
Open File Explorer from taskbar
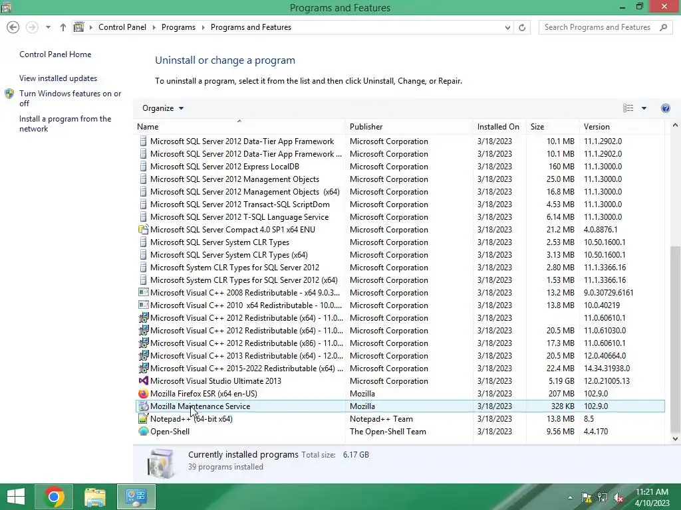[x=95, y=497]
